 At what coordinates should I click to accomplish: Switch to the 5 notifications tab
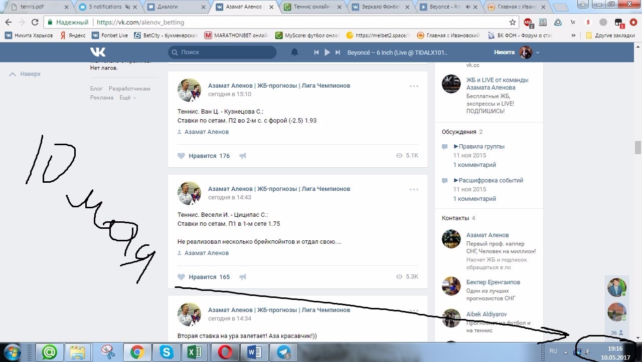click(106, 7)
